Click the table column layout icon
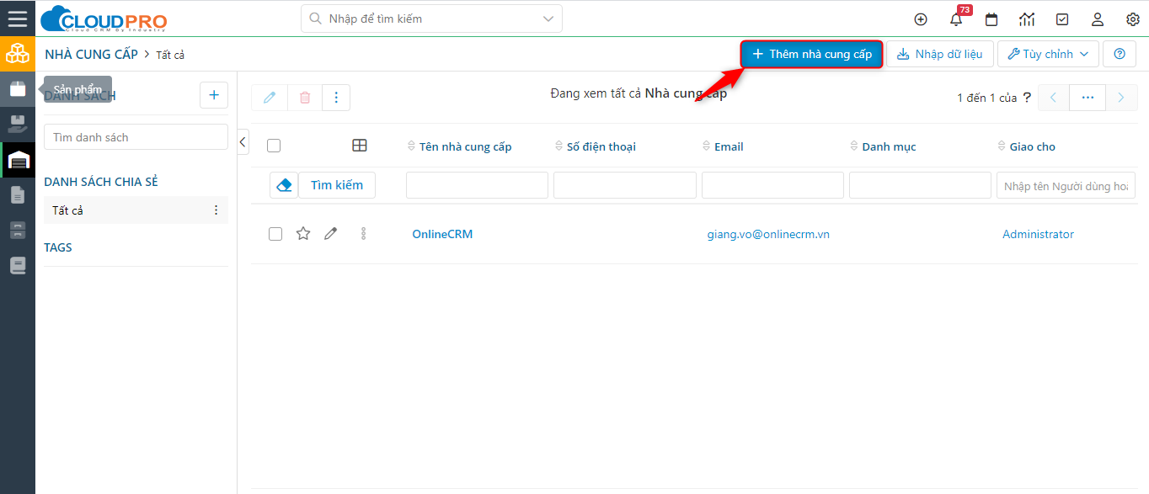The height and width of the screenshot is (494, 1149). tap(360, 146)
